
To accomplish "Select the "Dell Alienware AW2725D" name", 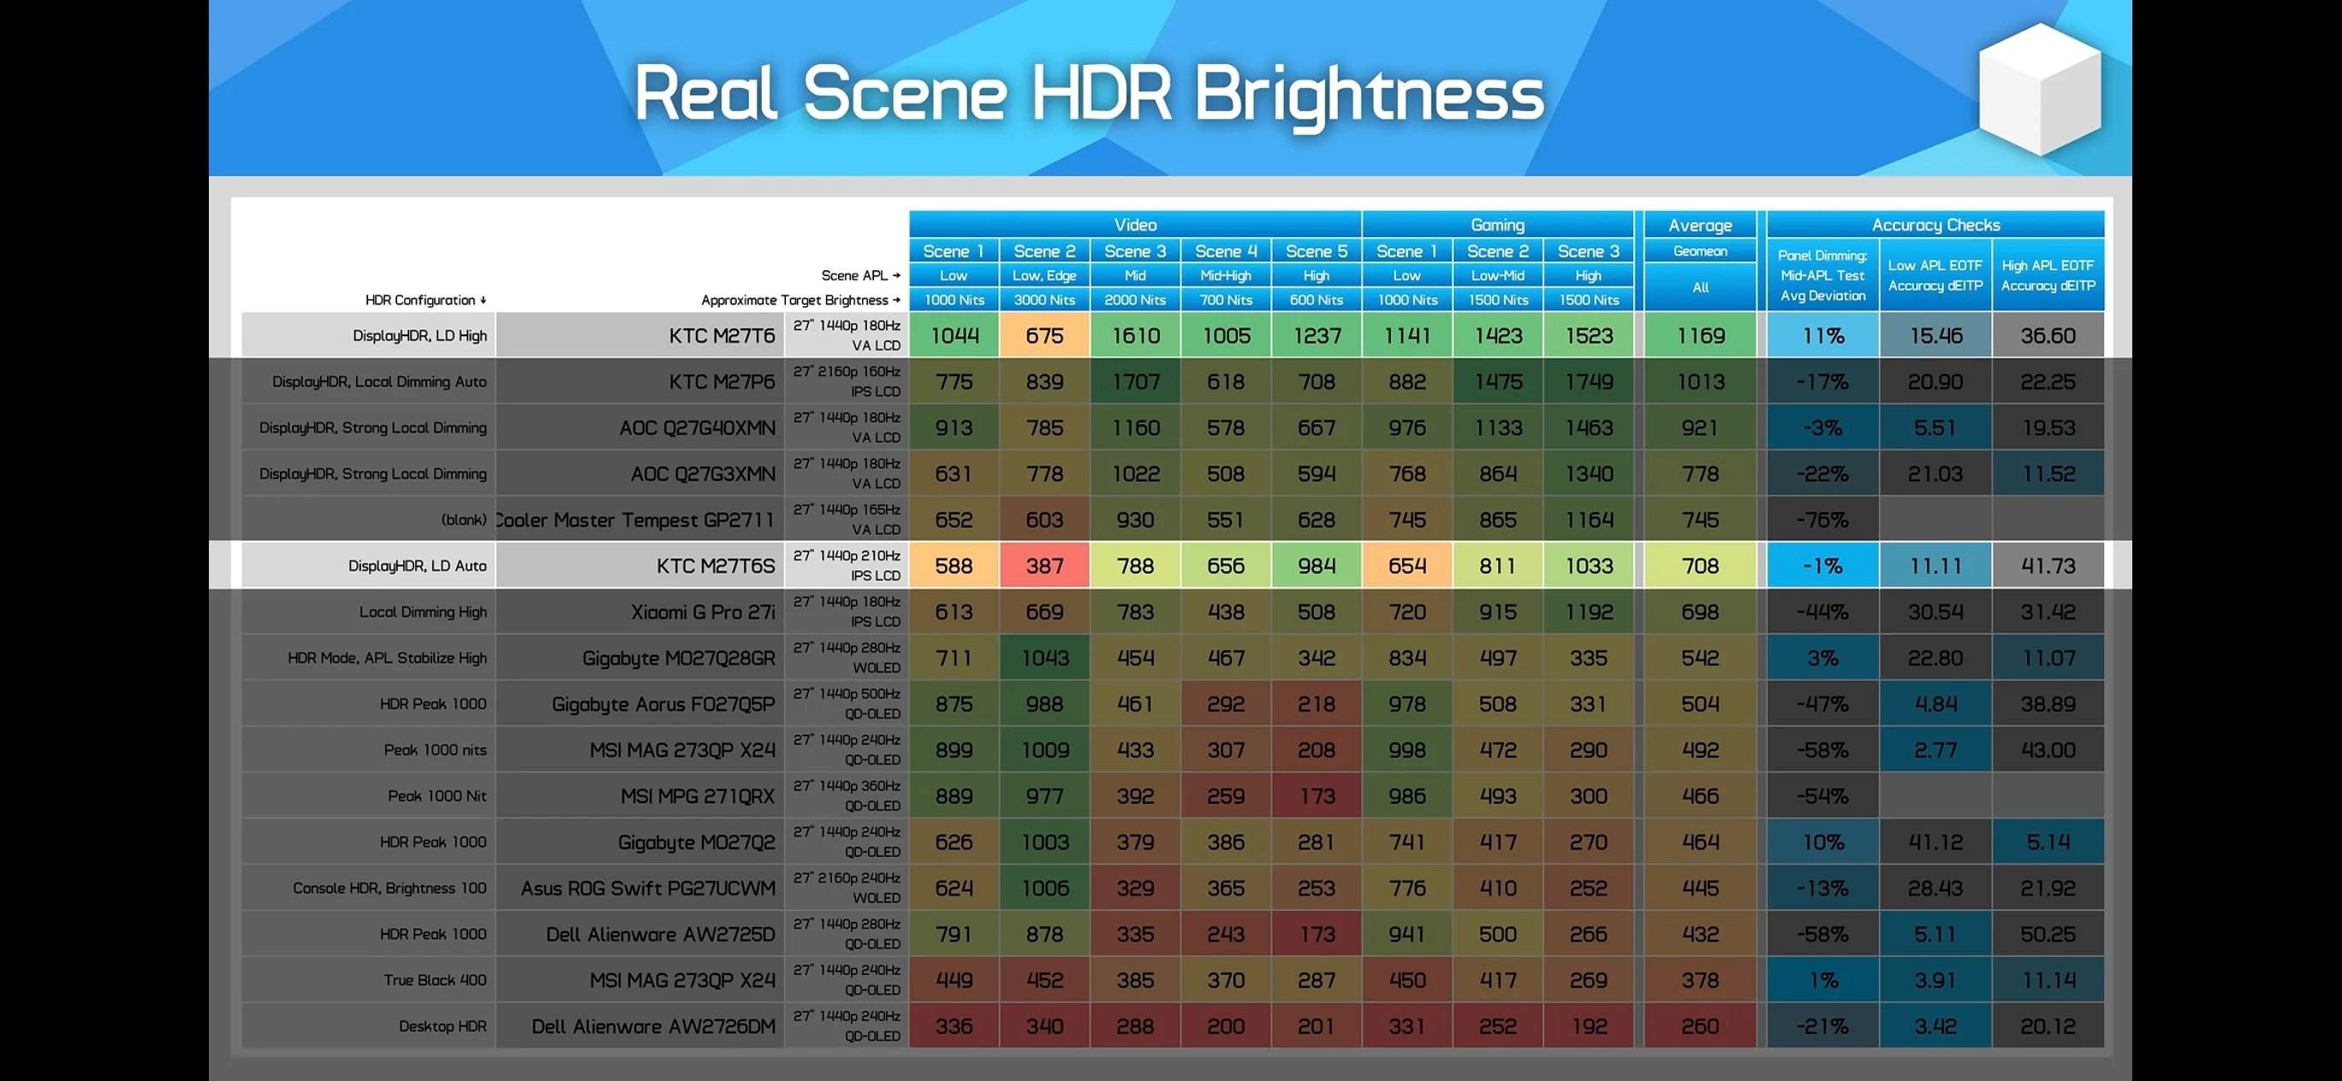I will tap(660, 935).
